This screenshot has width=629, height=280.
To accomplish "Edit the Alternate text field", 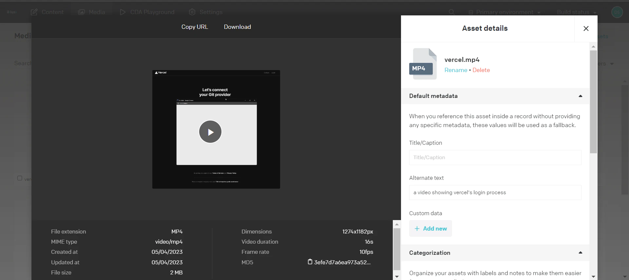I will tap(495, 193).
